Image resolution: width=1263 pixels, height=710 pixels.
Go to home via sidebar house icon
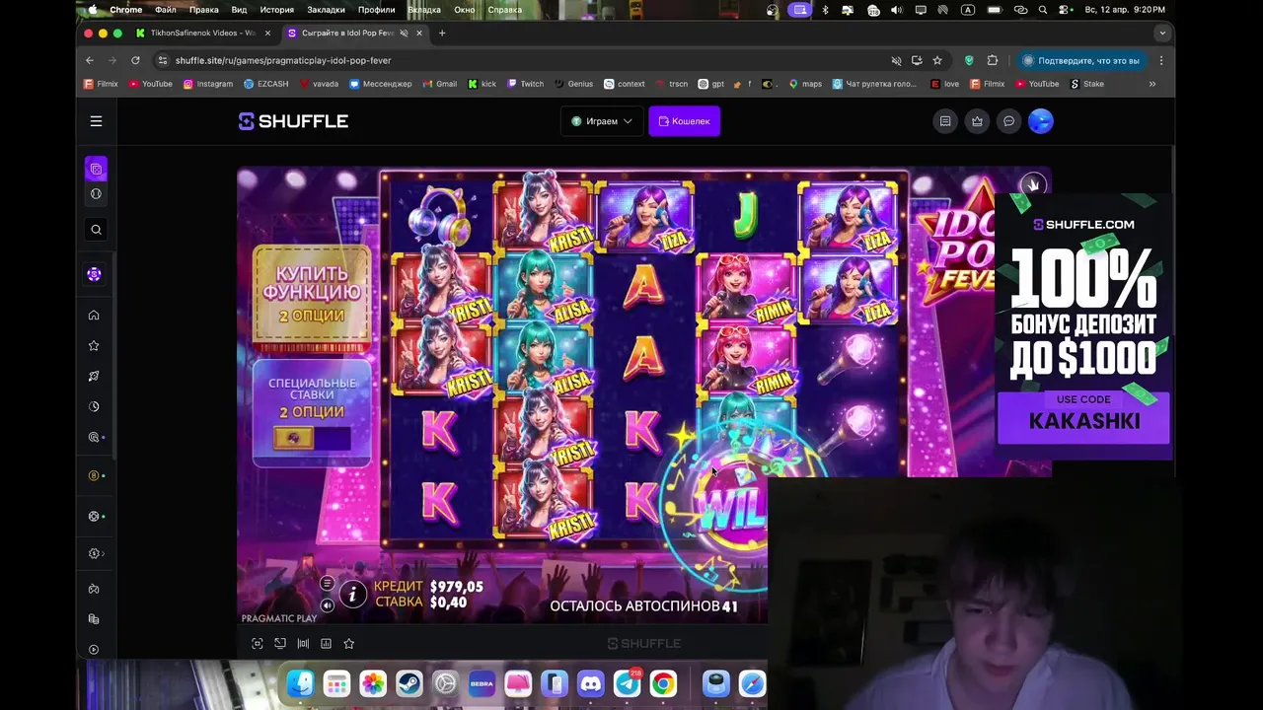click(x=94, y=316)
